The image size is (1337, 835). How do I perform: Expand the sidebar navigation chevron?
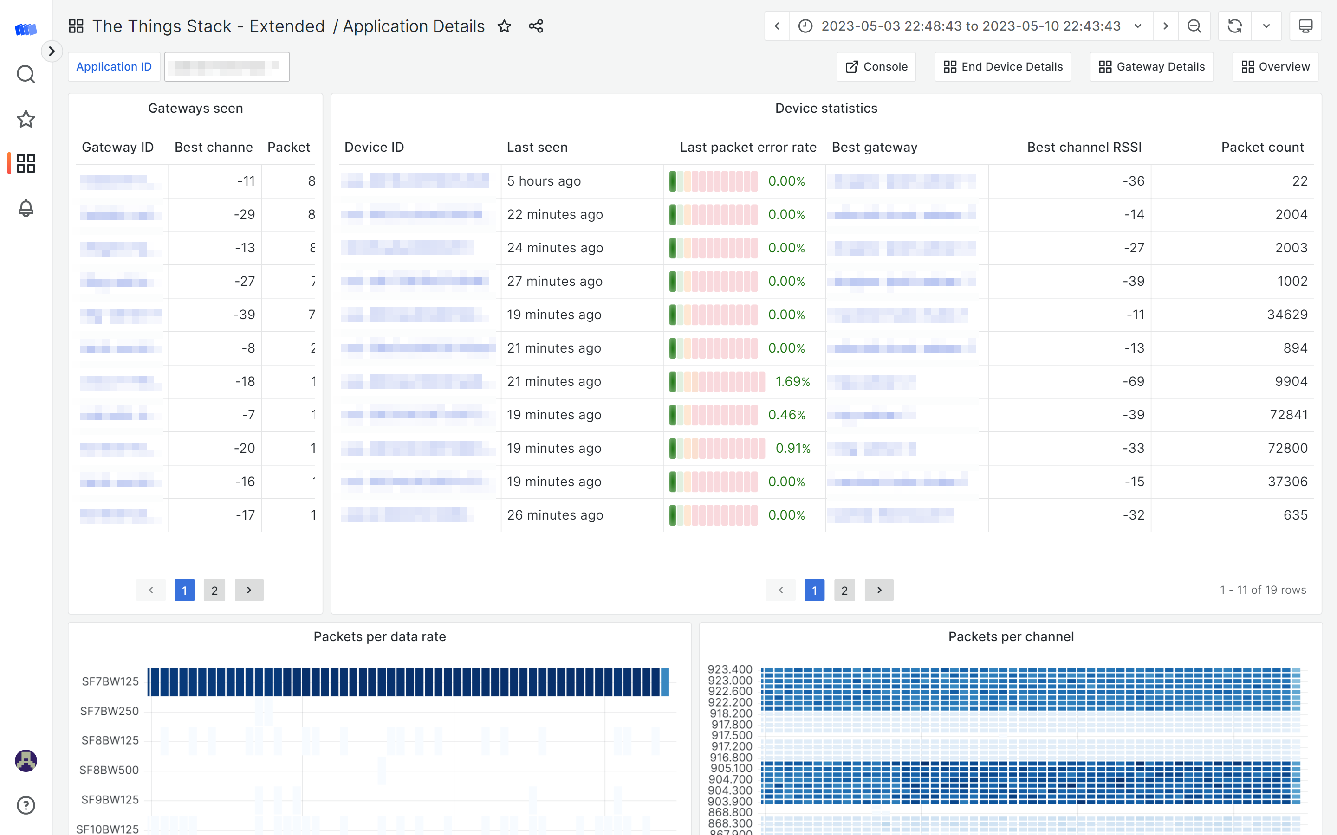(52, 51)
